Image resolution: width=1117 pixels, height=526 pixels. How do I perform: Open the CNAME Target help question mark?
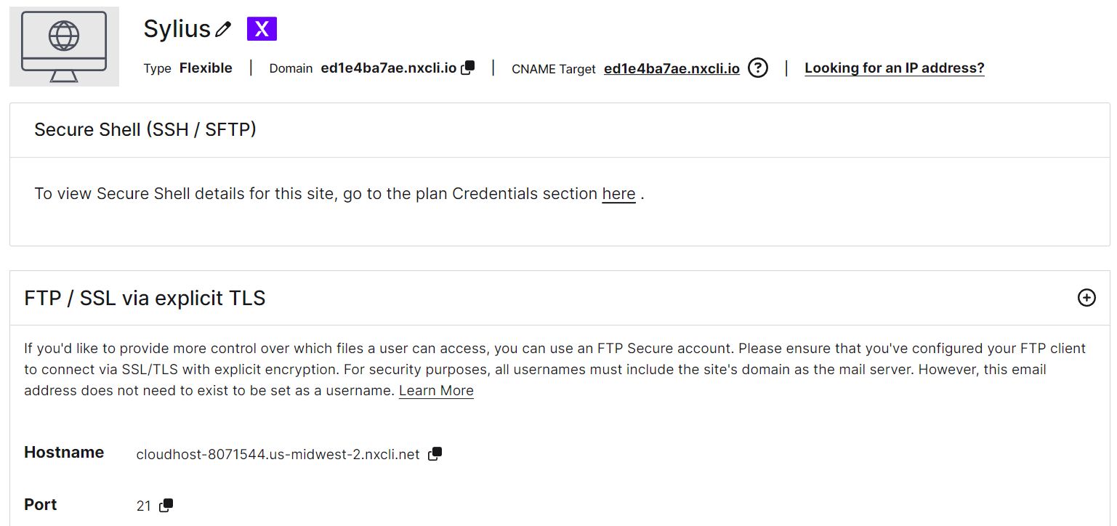tap(758, 68)
